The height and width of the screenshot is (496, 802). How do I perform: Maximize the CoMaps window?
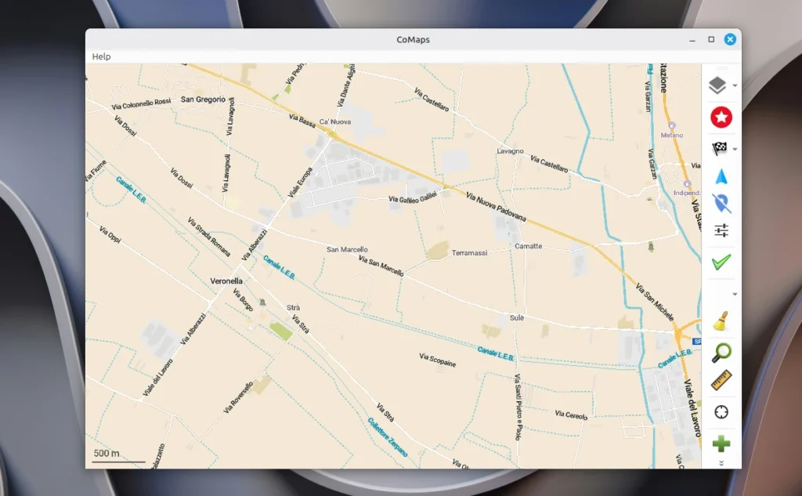[711, 39]
